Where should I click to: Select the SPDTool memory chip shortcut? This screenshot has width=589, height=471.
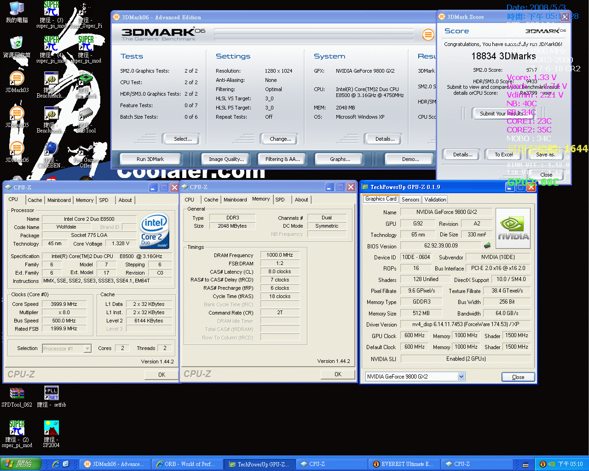86,114
